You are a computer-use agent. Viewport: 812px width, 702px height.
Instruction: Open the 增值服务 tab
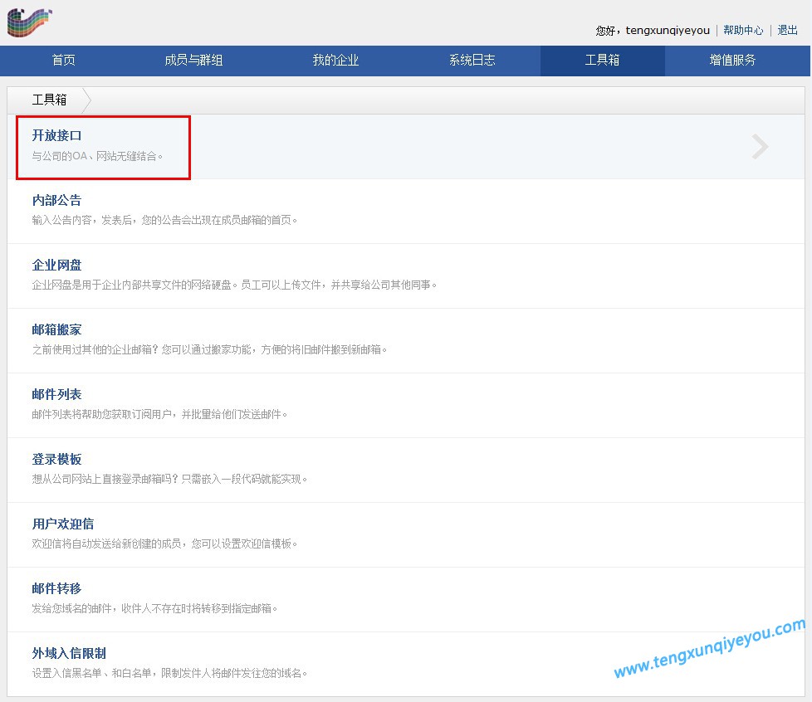[x=732, y=60]
